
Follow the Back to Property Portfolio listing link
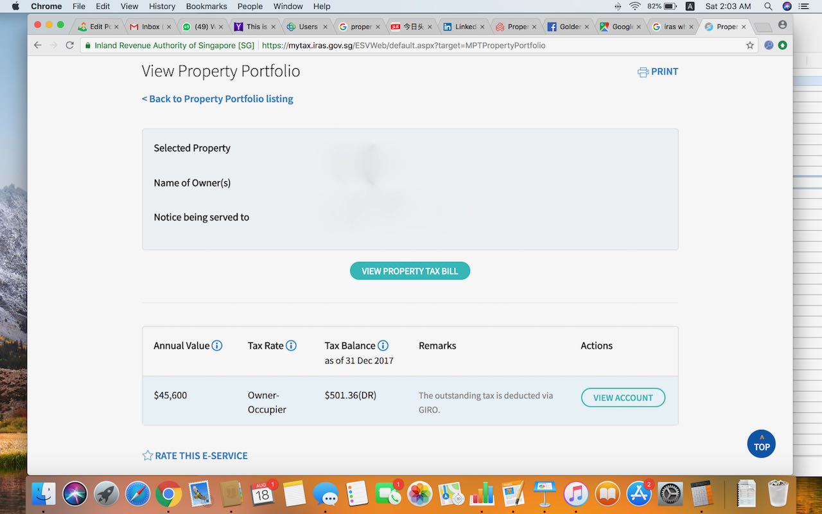[217, 98]
